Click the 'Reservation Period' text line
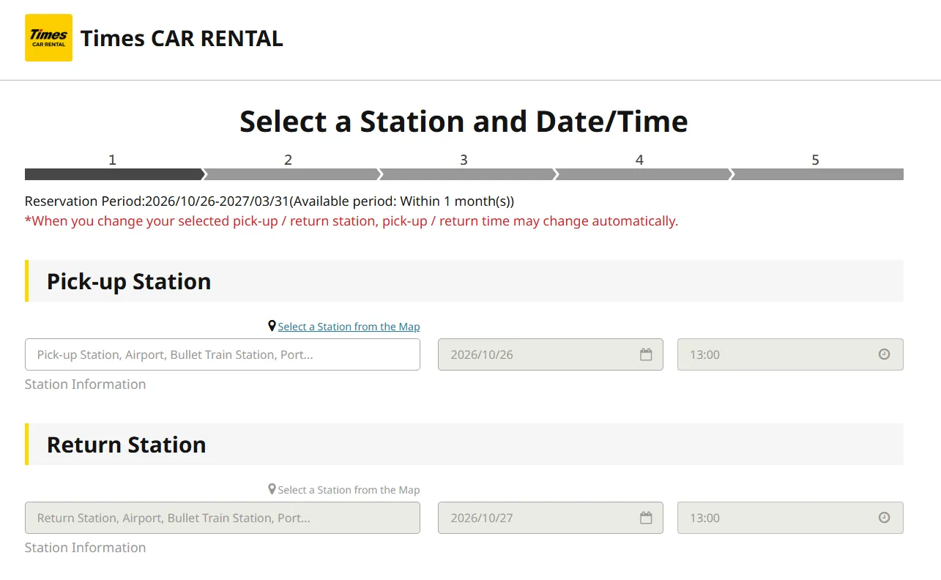 coord(269,201)
